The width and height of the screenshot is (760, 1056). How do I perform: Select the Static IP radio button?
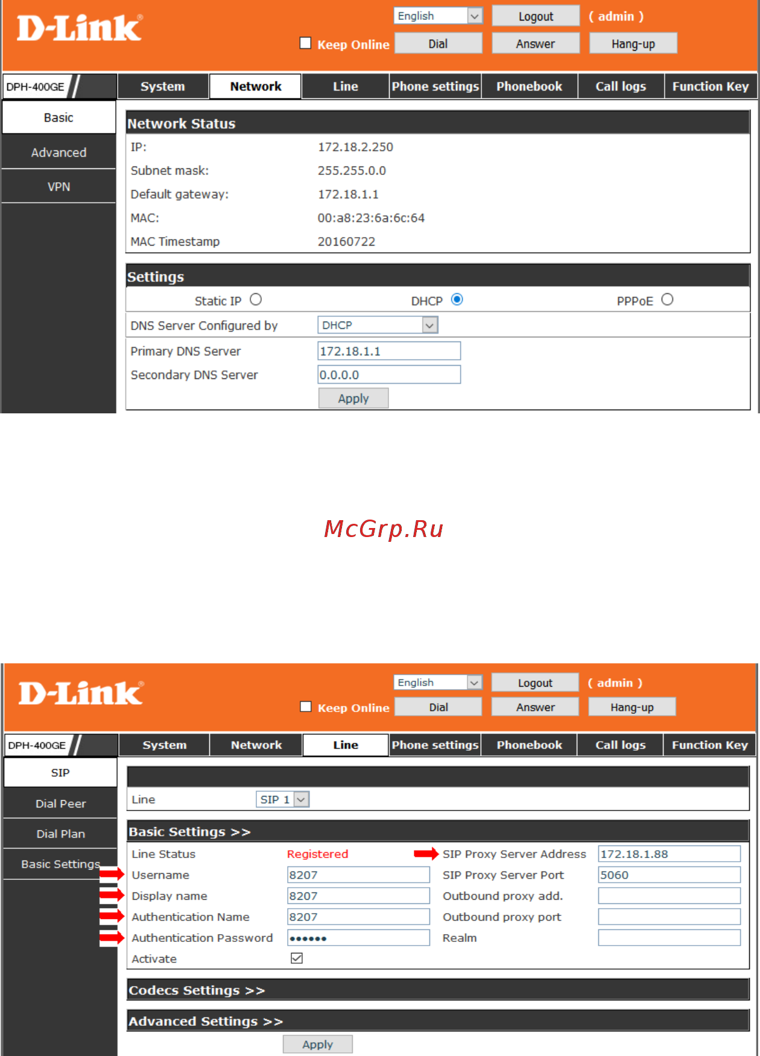[x=256, y=299]
